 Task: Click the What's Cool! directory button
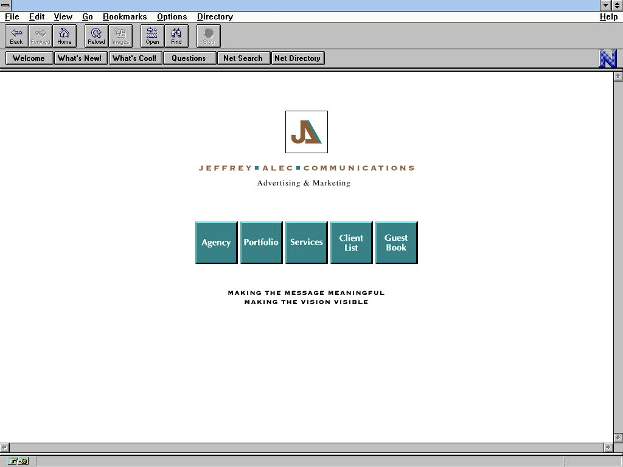tap(135, 58)
